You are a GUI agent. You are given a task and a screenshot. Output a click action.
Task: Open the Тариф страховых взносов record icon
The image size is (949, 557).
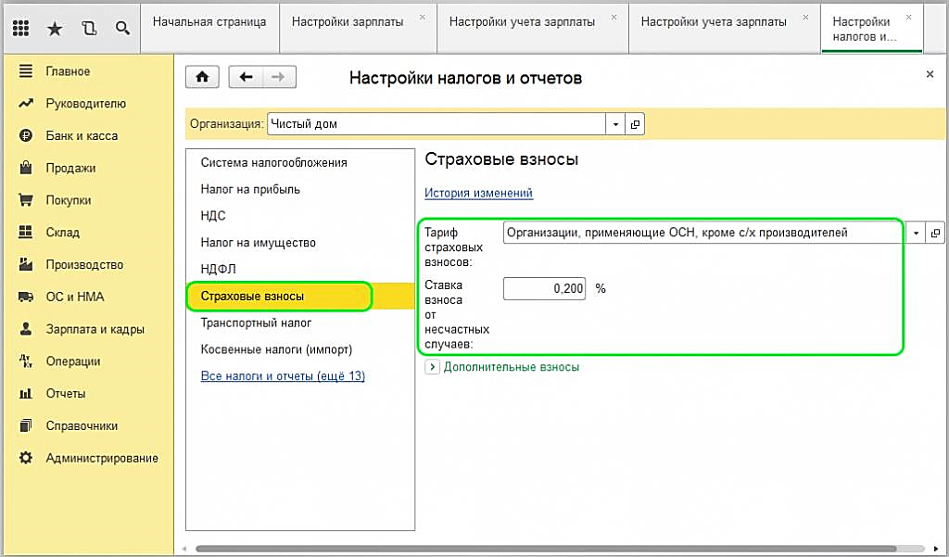pos(935,233)
